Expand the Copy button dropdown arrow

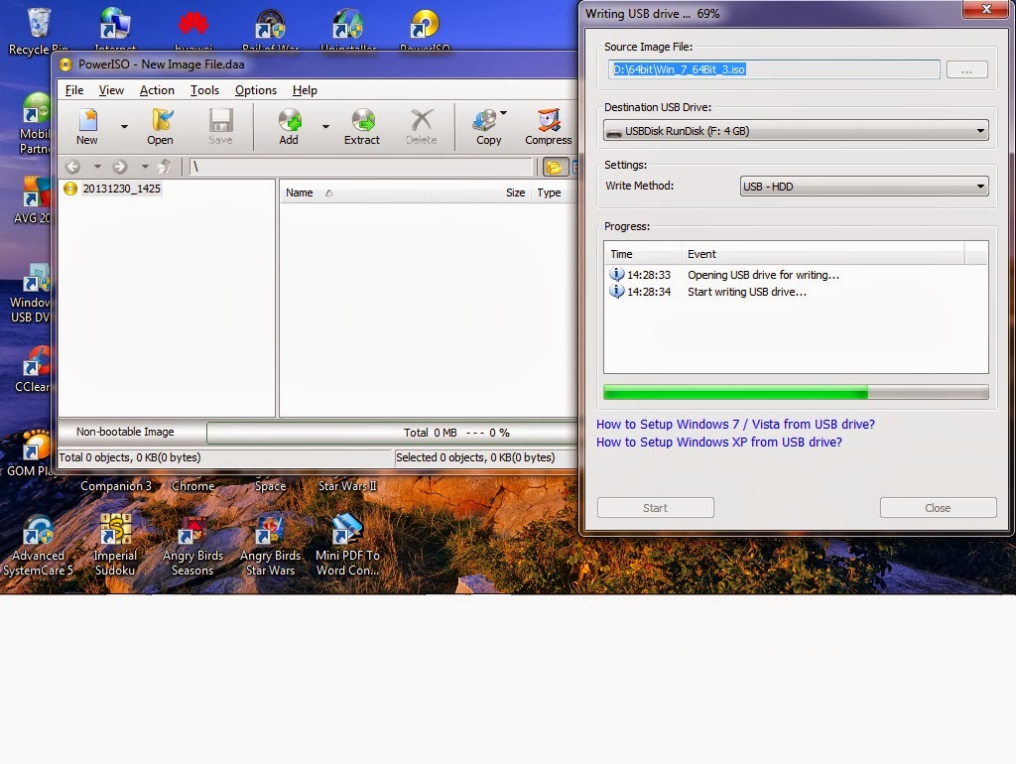click(x=503, y=113)
